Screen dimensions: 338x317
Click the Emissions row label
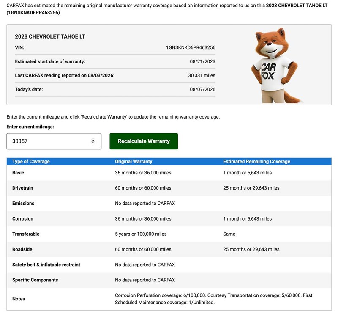[23, 204]
